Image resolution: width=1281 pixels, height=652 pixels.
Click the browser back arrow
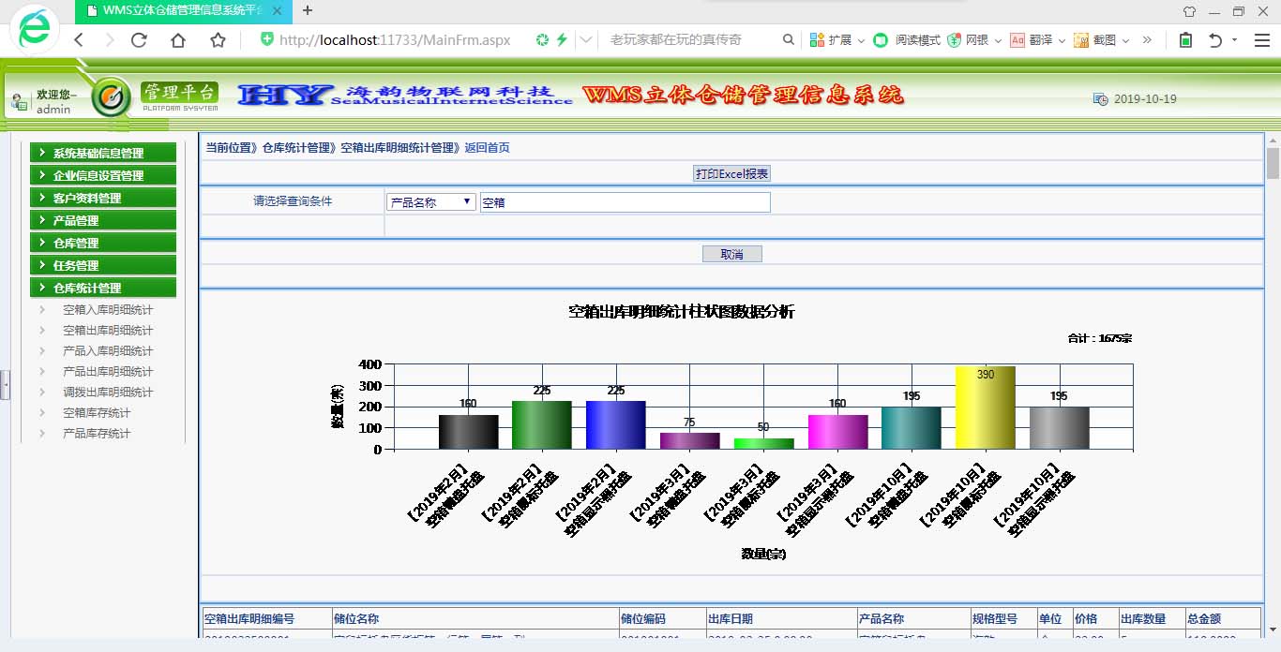pyautogui.click(x=80, y=40)
